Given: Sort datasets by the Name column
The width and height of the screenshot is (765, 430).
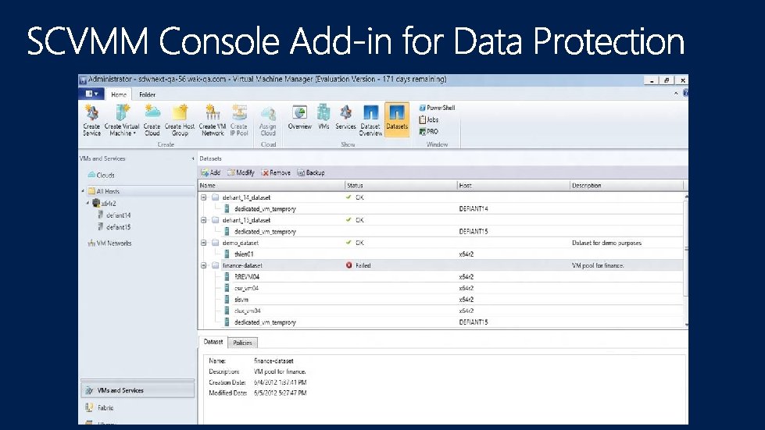Looking at the screenshot, I should pos(271,186).
